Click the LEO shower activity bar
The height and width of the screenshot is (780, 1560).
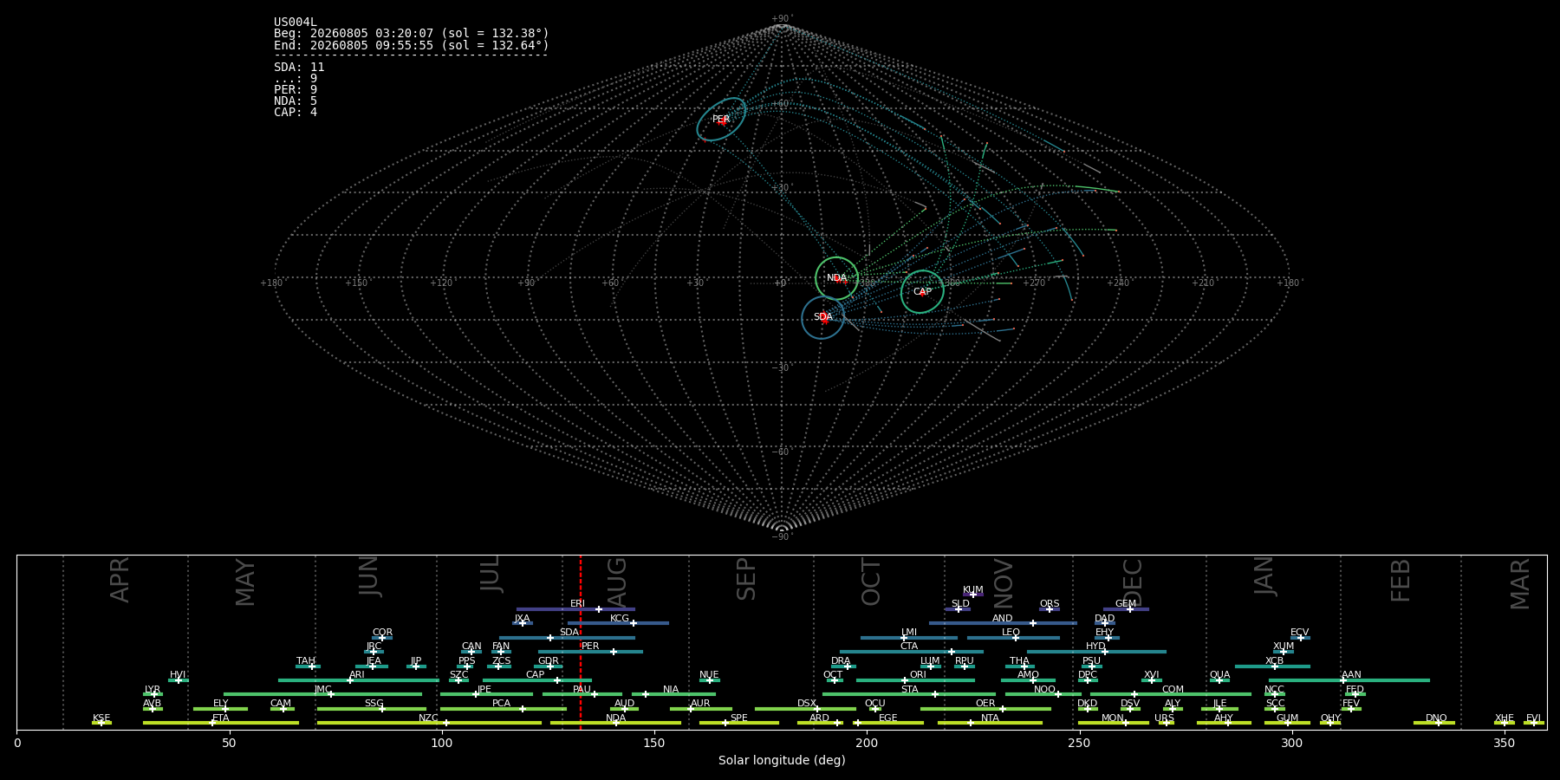1013,638
